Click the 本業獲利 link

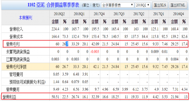(x=25, y=18)
